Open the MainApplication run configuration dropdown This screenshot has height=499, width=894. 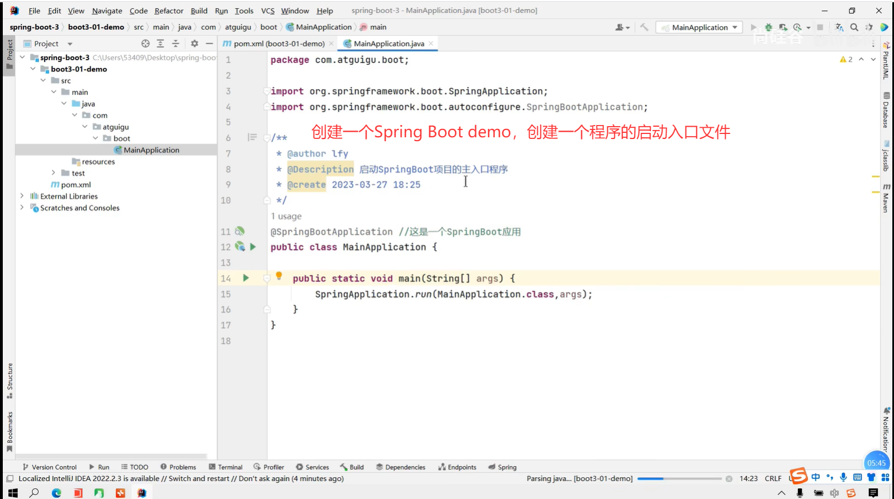coord(699,27)
